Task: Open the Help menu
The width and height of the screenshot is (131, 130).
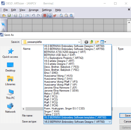Action: (x=58, y=10)
